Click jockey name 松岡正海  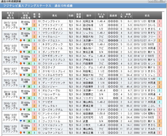click(88, 21)
